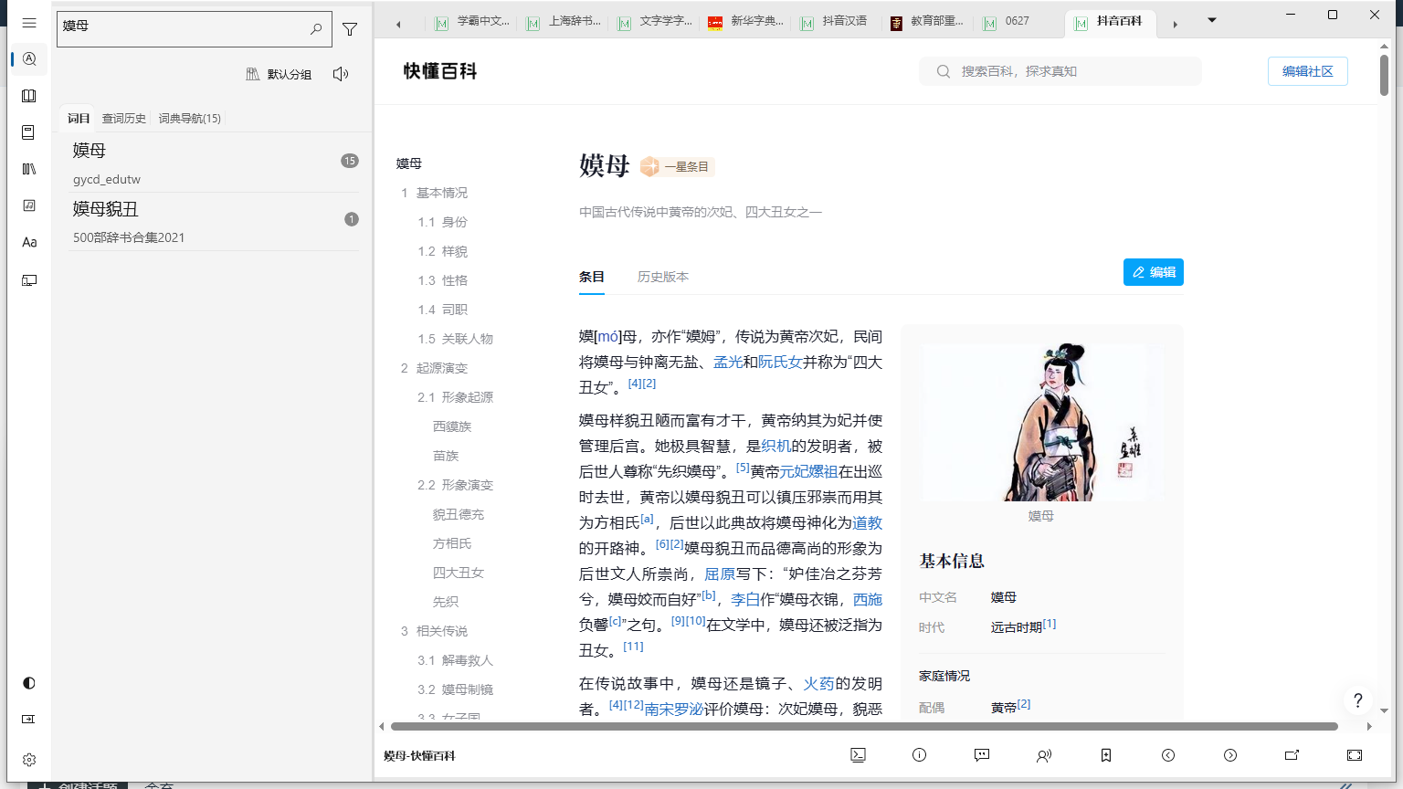The width and height of the screenshot is (1403, 789).
Task: Follow the 织机 hyperlink in the article
Action: [x=775, y=446]
